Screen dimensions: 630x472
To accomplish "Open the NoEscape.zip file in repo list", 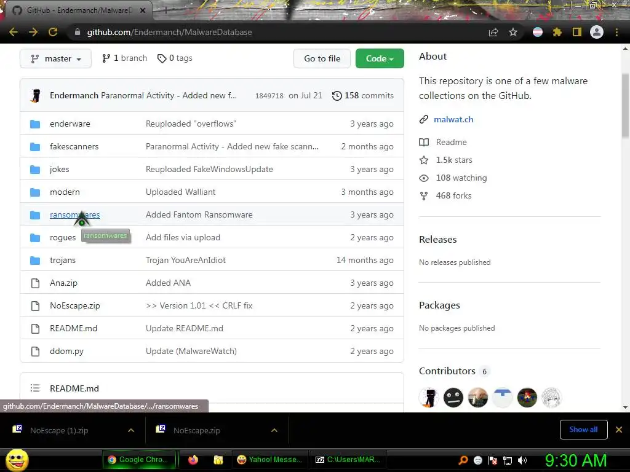I will (74, 306).
